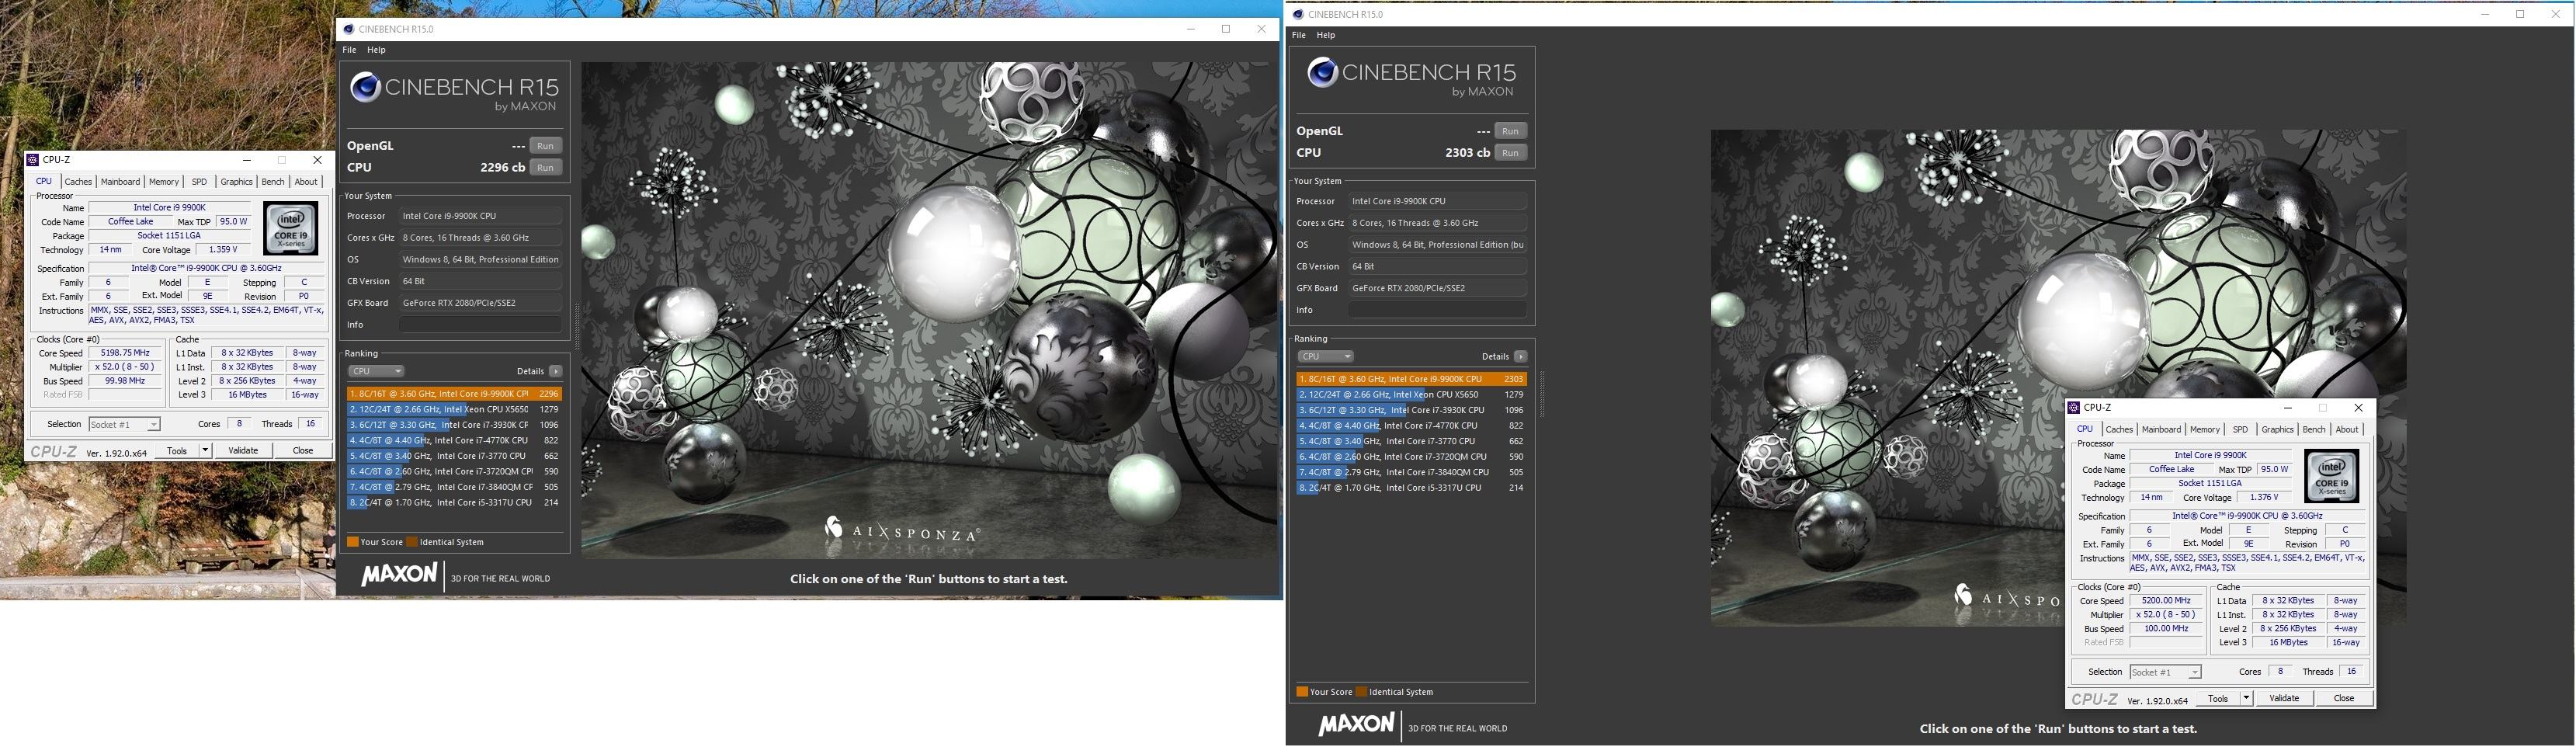Image resolution: width=2576 pixels, height=747 pixels.
Task: Click Validate in the 1.376 V CPU-Z window
Action: tap(2284, 699)
